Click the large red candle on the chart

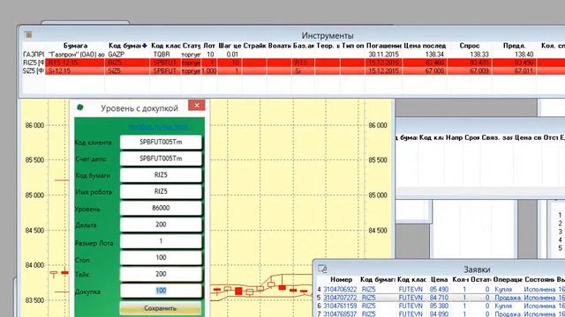coord(238,291)
